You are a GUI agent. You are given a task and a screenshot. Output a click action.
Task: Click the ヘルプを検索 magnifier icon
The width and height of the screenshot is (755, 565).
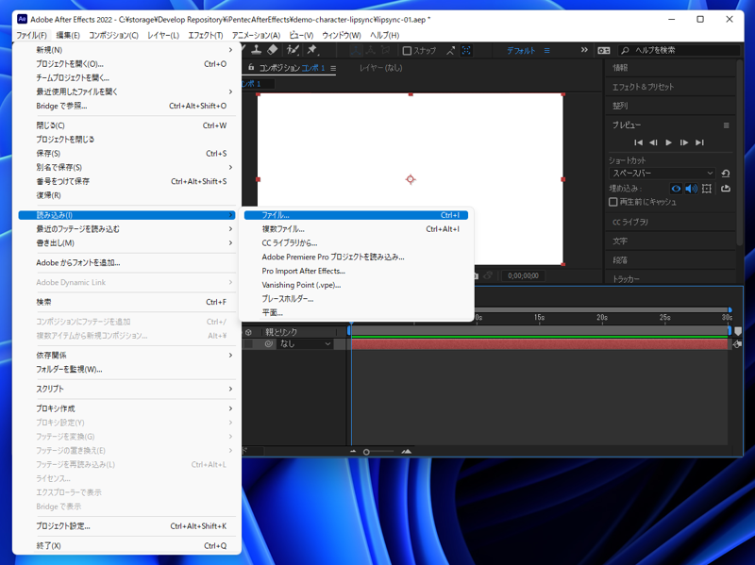coord(626,49)
